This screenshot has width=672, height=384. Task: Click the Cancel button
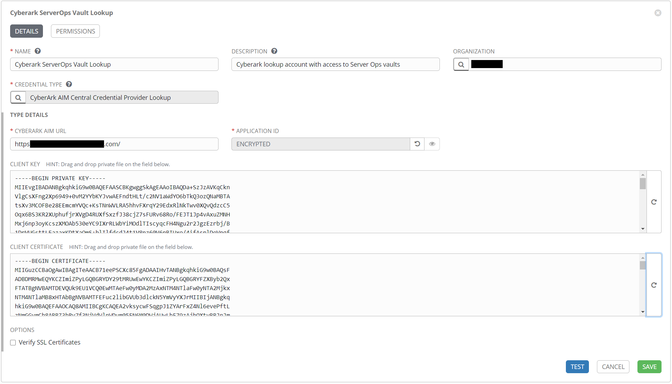pos(613,367)
